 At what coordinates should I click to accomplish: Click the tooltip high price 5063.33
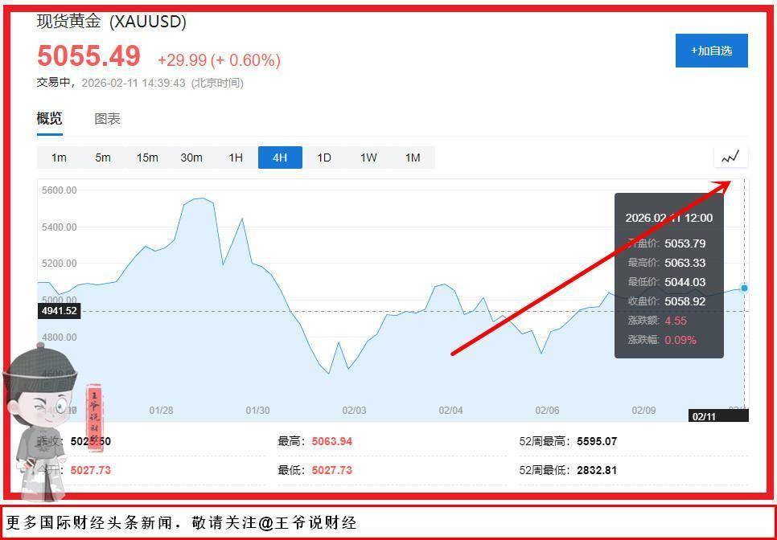coord(684,263)
